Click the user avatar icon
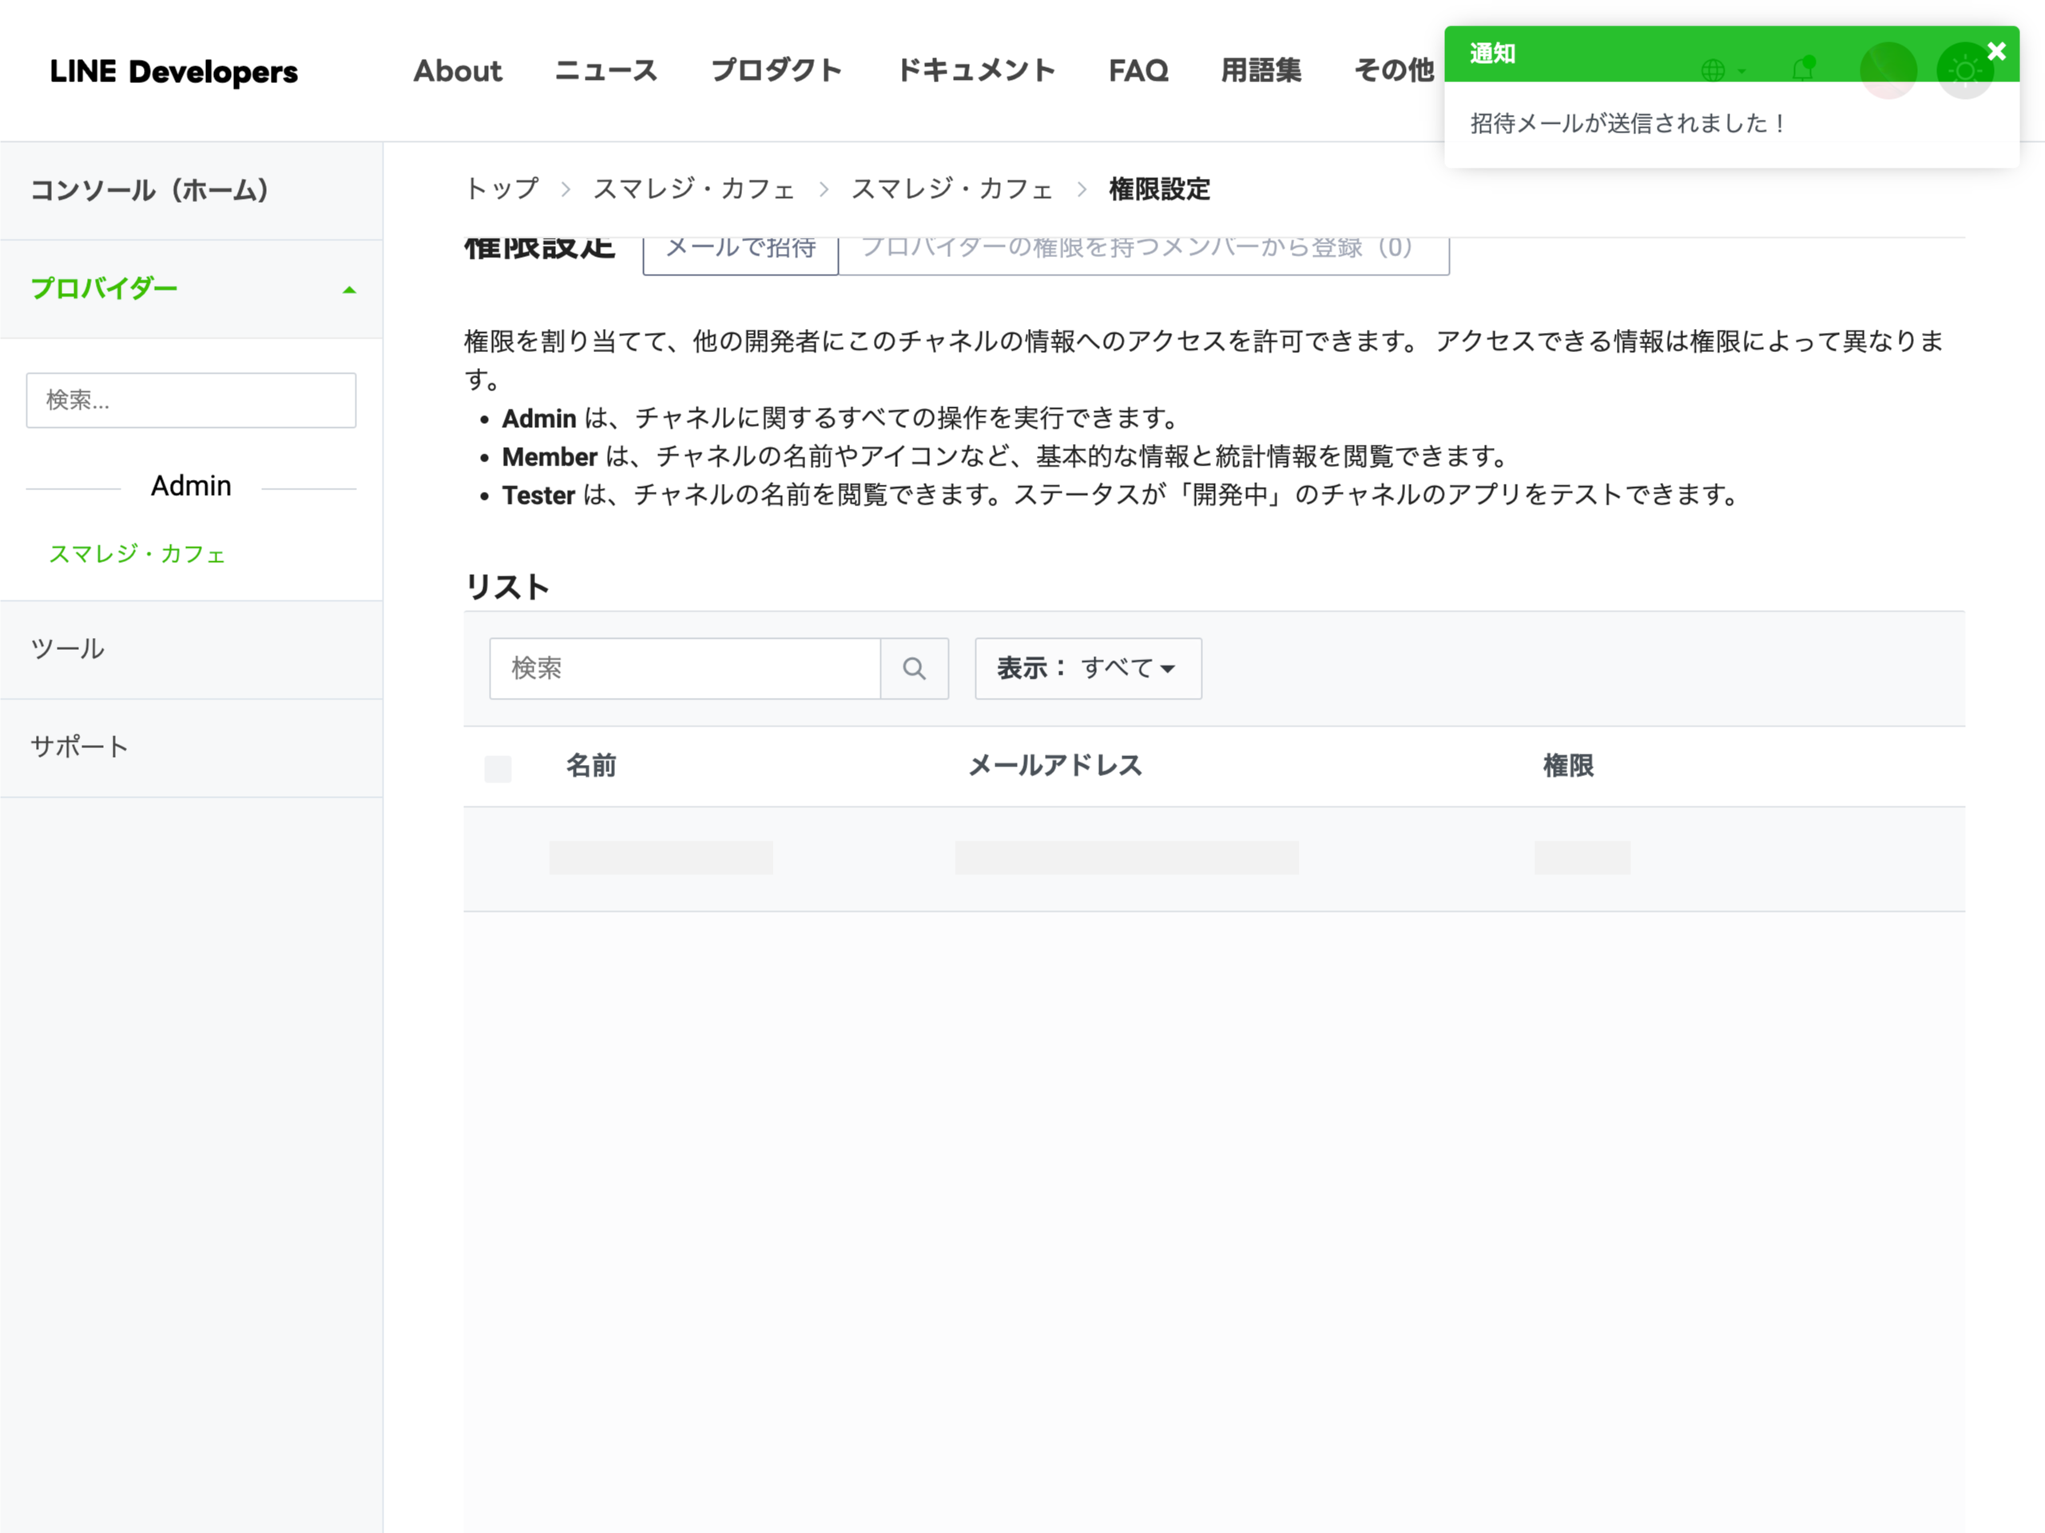The height and width of the screenshot is (1533, 2045). [1888, 70]
